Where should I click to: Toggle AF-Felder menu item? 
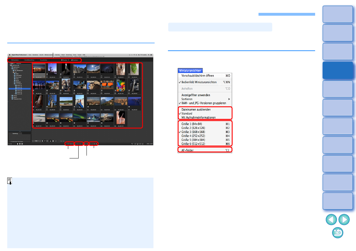[205, 150]
